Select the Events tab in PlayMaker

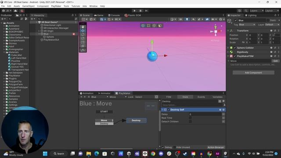click(201, 97)
